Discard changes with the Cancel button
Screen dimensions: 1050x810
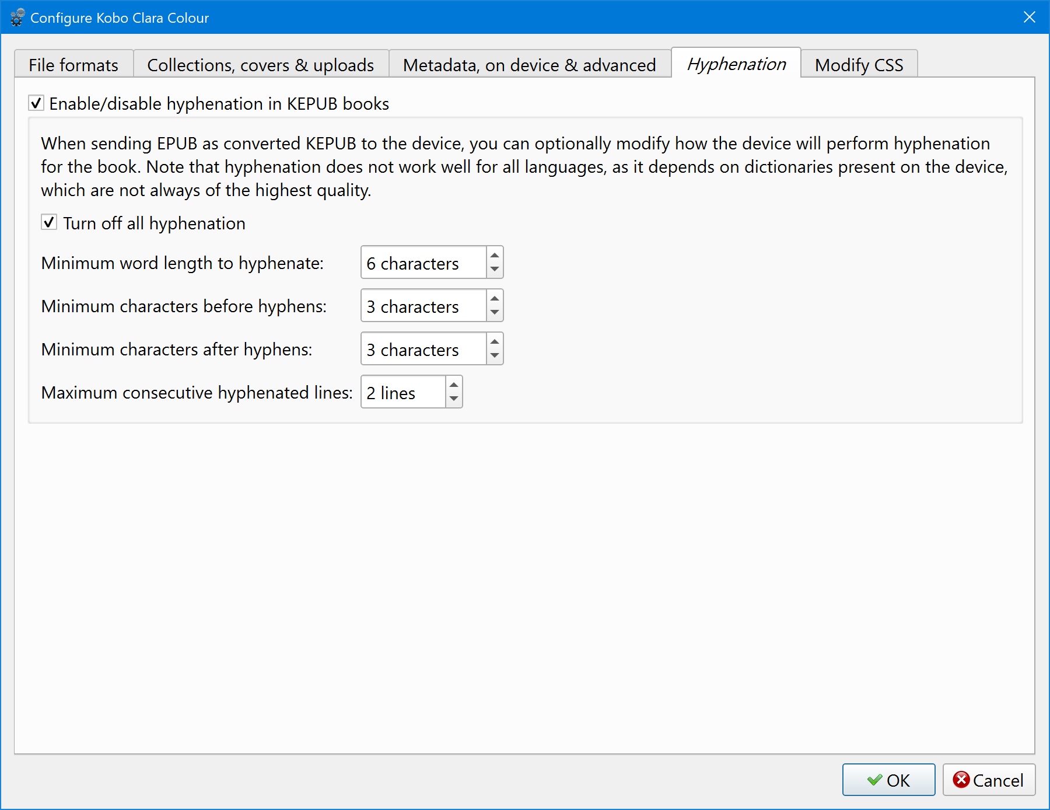[989, 780]
